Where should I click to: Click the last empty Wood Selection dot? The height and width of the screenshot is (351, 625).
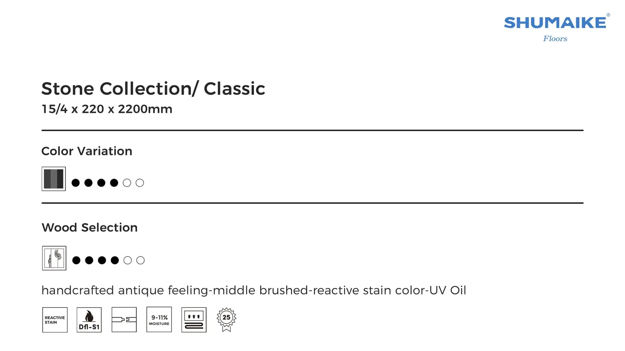[140, 260]
